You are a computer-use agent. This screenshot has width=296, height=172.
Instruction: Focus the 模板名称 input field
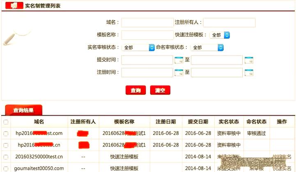pos(147,35)
